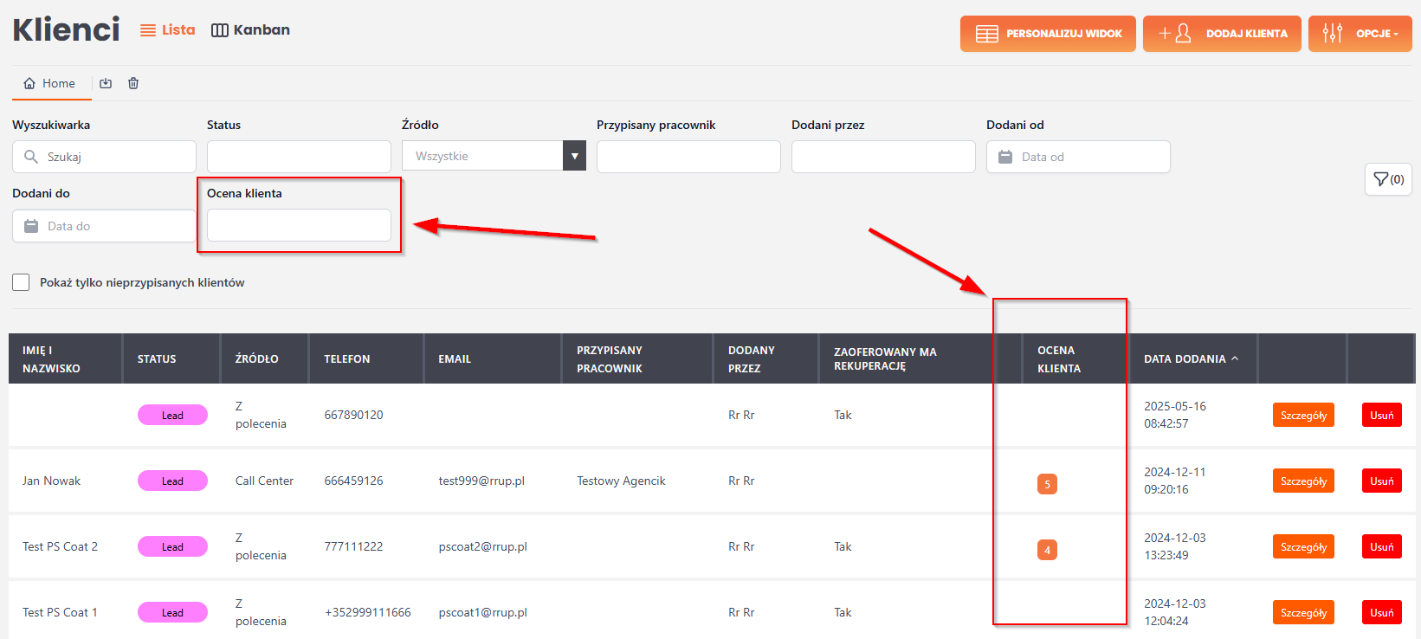This screenshot has height=639, width=1421.
Task: Click the magnifier icon in search box
Action: pos(31,157)
